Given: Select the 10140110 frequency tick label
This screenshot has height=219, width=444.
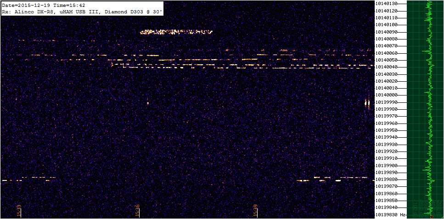Looking at the screenshot, I should pyautogui.click(x=387, y=18).
